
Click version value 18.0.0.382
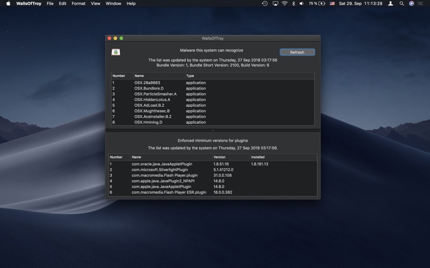point(223,192)
